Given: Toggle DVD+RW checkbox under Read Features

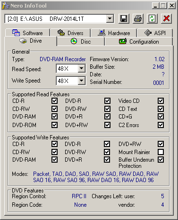Looking at the screenshot, I should point(107,125).
